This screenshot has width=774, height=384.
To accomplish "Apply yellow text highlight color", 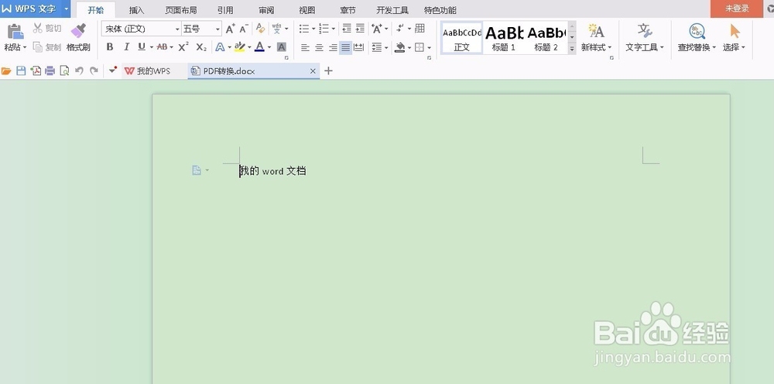I will click(x=239, y=47).
